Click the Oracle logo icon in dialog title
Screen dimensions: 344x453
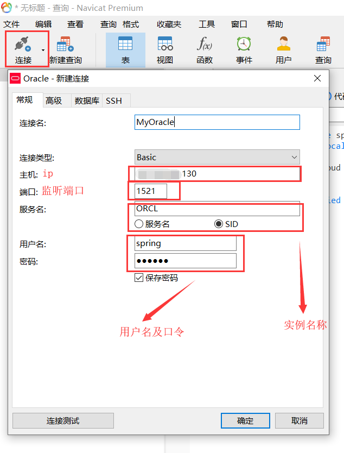click(15, 78)
